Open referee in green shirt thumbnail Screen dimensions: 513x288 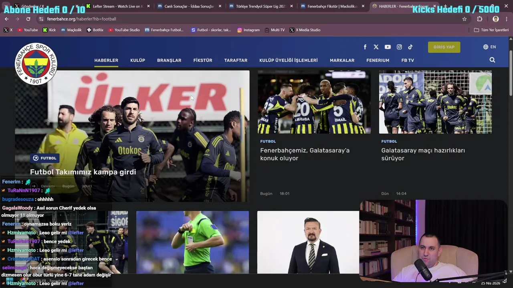click(x=192, y=242)
